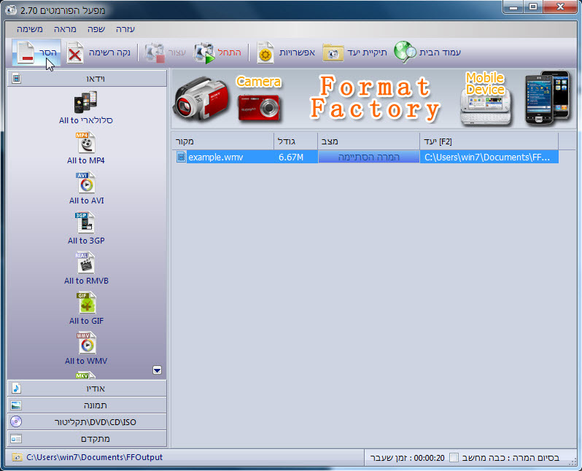The height and width of the screenshot is (471, 582).
Task: Sort by the מצב (State) column header
Action: [368, 141]
